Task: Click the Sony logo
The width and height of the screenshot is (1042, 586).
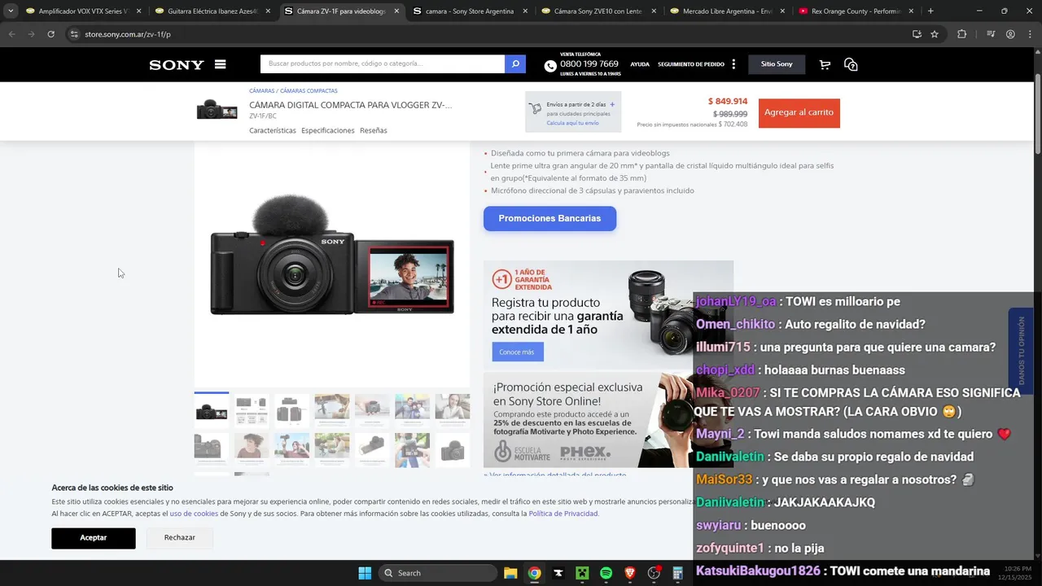Action: (177, 65)
